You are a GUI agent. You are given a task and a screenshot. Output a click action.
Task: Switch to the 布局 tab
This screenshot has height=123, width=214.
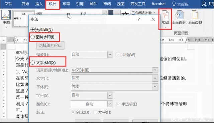point(66,4)
